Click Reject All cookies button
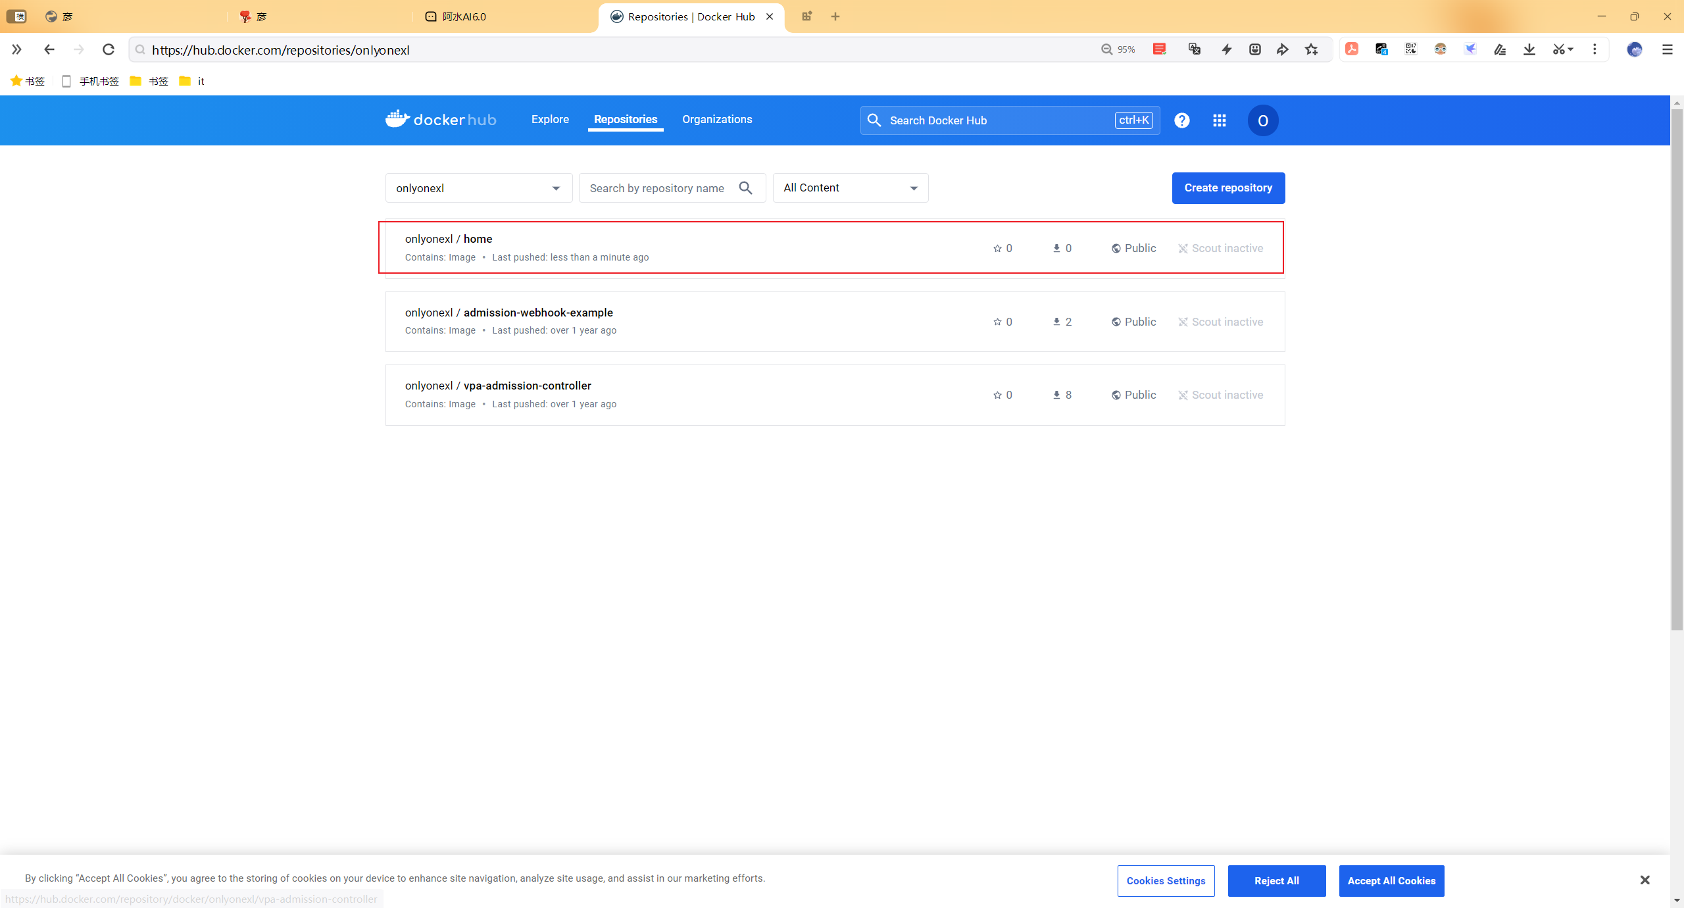Image resolution: width=1684 pixels, height=908 pixels. click(x=1276, y=881)
